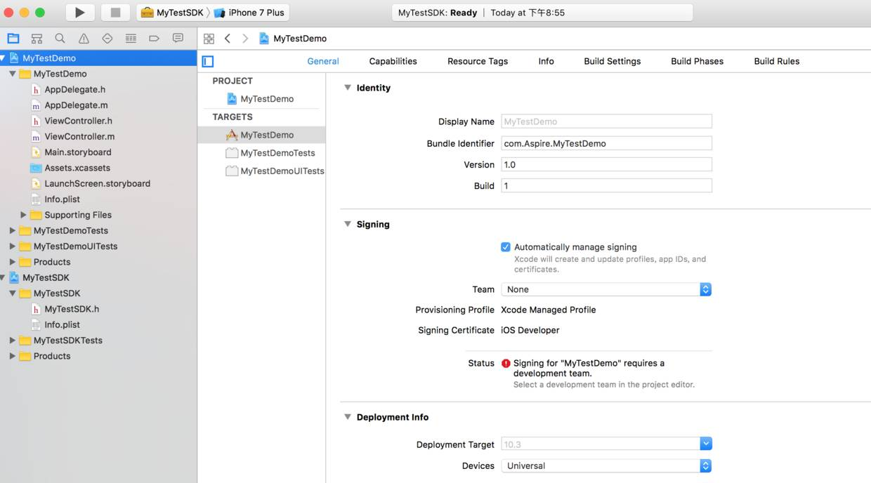
Task: Stop the running scheme with Stop button
Action: 116,13
